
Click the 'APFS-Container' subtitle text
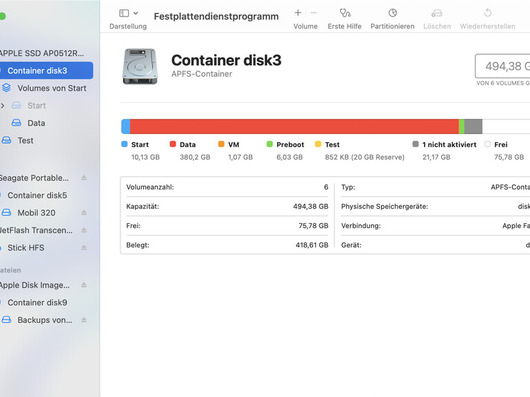pyautogui.click(x=202, y=74)
